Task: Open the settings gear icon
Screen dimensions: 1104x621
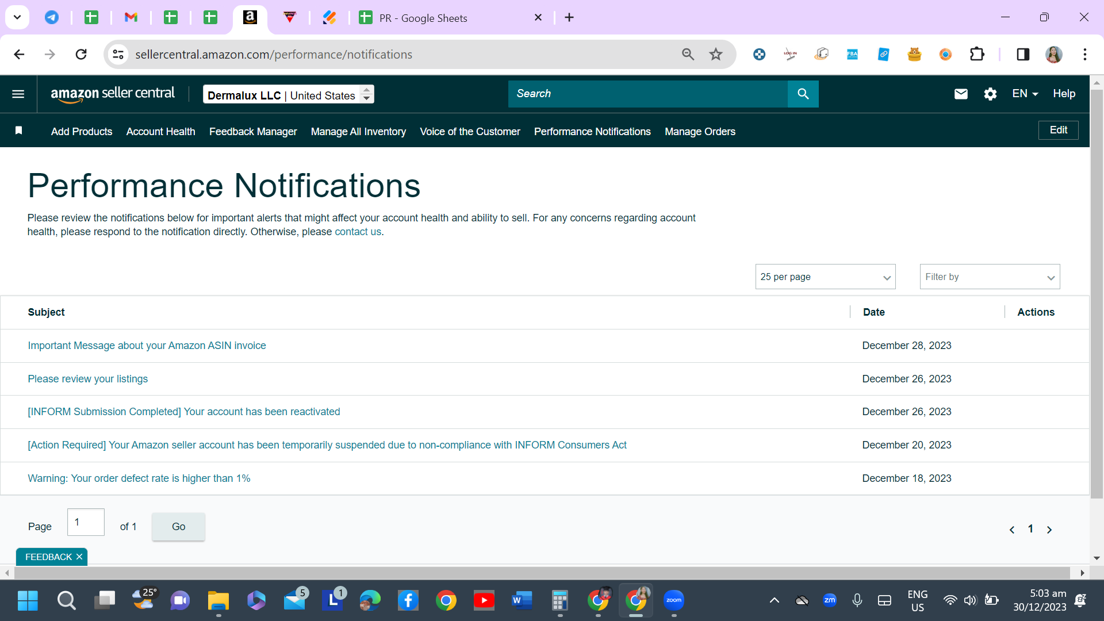Action: click(990, 94)
